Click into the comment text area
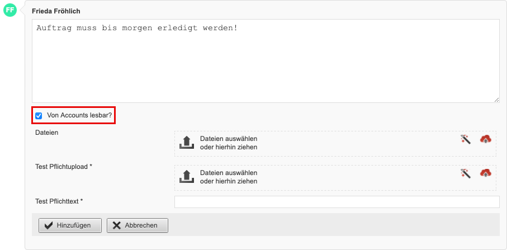Viewport: 507px width, 250px height. [x=266, y=61]
